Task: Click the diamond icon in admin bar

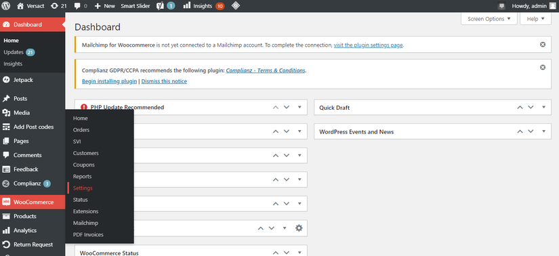Action: (236, 5)
